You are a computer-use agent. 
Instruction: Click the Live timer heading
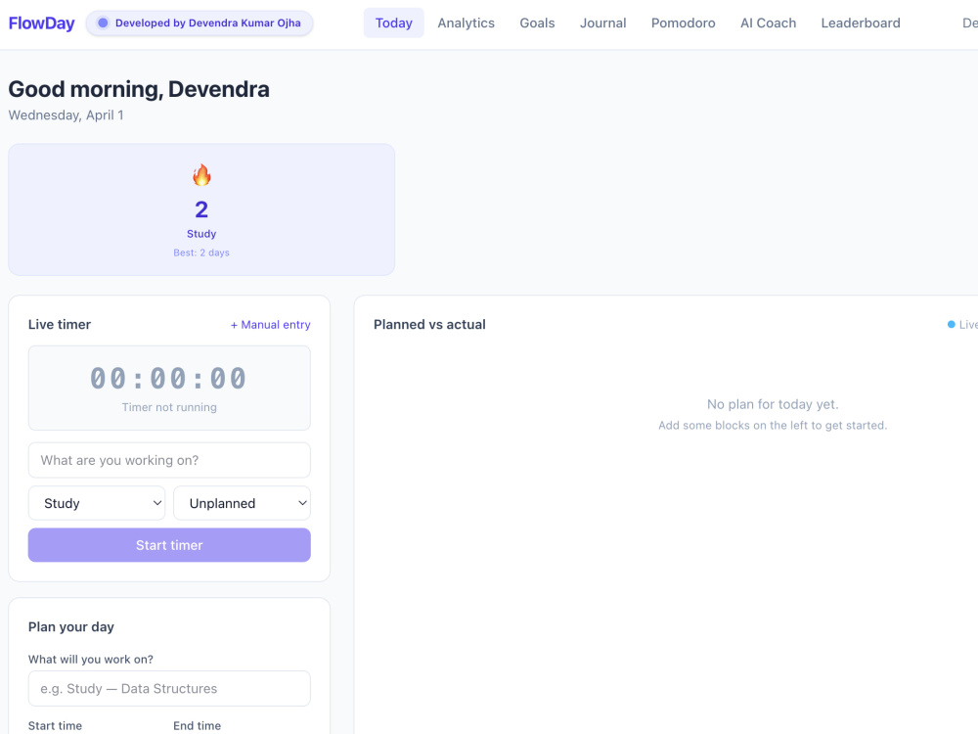(60, 325)
